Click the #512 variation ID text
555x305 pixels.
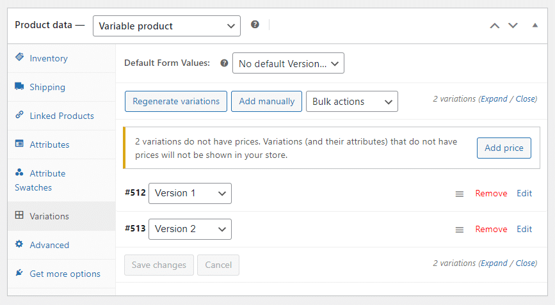tap(135, 192)
